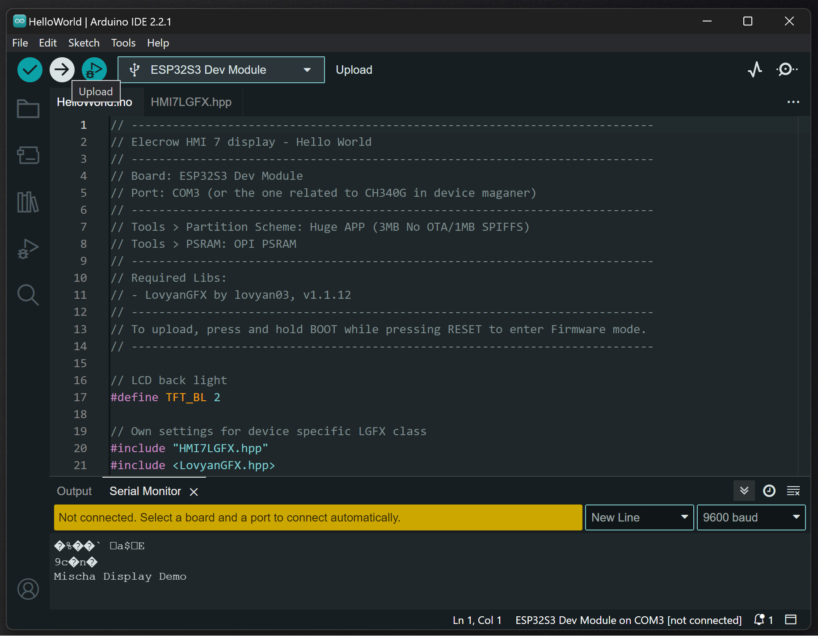Clear serial output with the list-clear icon
Image resolution: width=818 pixels, height=636 pixels.
793,491
